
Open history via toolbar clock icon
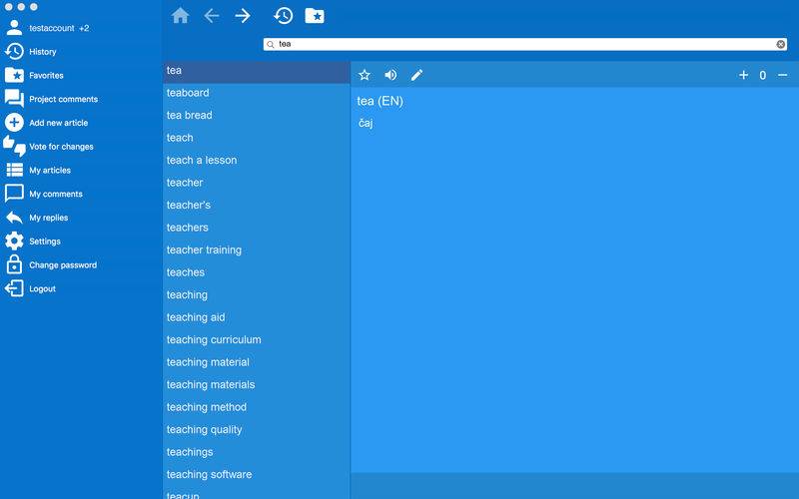(284, 16)
